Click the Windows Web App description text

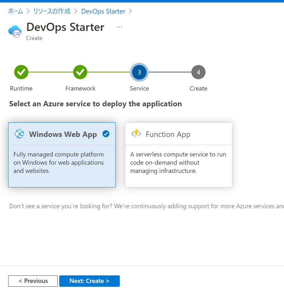pyautogui.click(x=58, y=162)
